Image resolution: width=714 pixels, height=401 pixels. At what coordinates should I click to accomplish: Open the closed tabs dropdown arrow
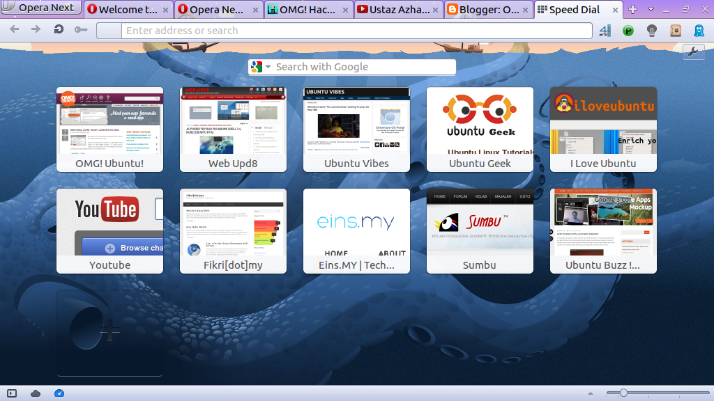pyautogui.click(x=651, y=9)
